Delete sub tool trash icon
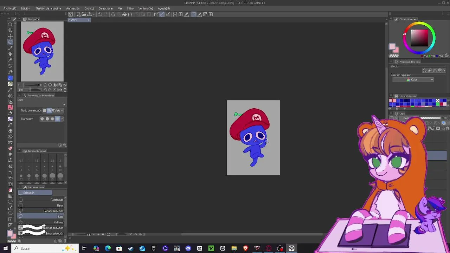450x253 pixels. click(x=64, y=241)
